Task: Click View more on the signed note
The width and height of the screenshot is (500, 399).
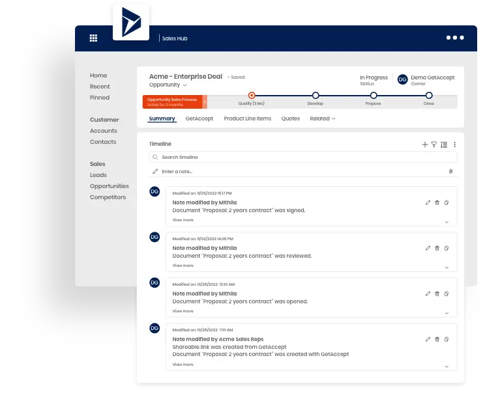Action: (x=183, y=220)
